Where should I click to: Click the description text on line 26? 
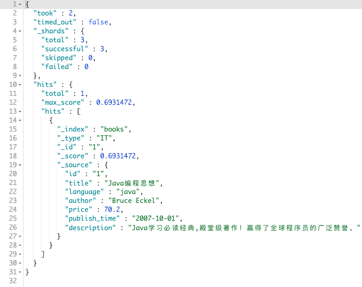244,228
